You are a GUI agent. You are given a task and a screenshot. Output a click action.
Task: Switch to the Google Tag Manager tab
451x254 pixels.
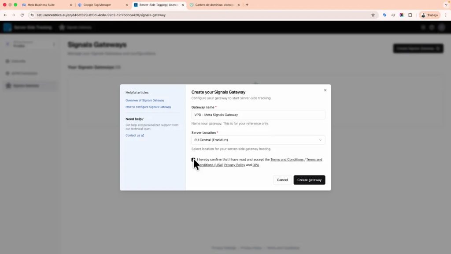(97, 5)
